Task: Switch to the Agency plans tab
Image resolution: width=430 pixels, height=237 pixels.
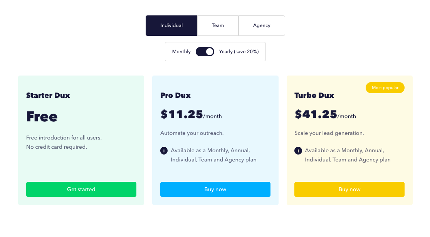Action: (x=262, y=25)
